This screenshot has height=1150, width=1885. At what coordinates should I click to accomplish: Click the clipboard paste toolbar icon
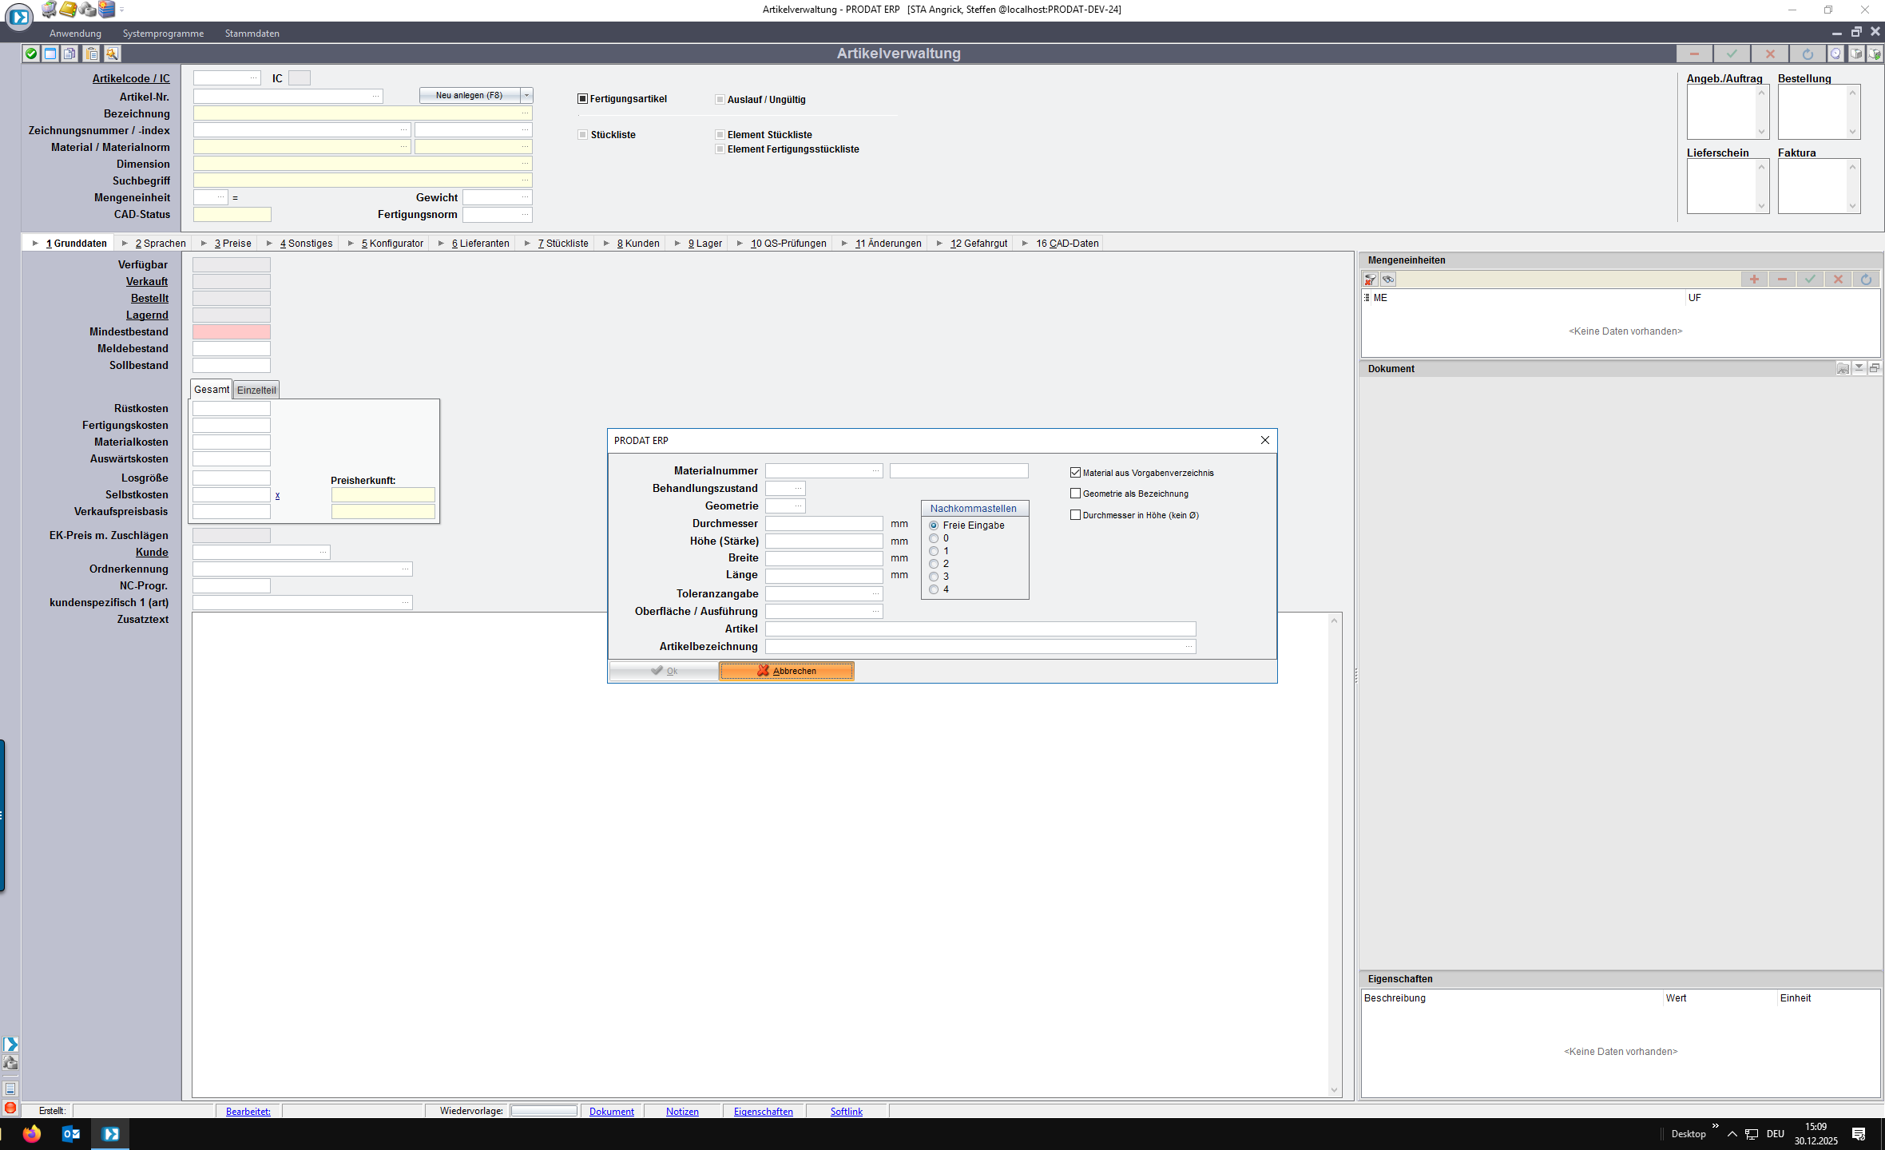tap(92, 54)
